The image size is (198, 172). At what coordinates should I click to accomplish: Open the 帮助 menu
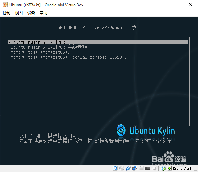tap(43, 13)
